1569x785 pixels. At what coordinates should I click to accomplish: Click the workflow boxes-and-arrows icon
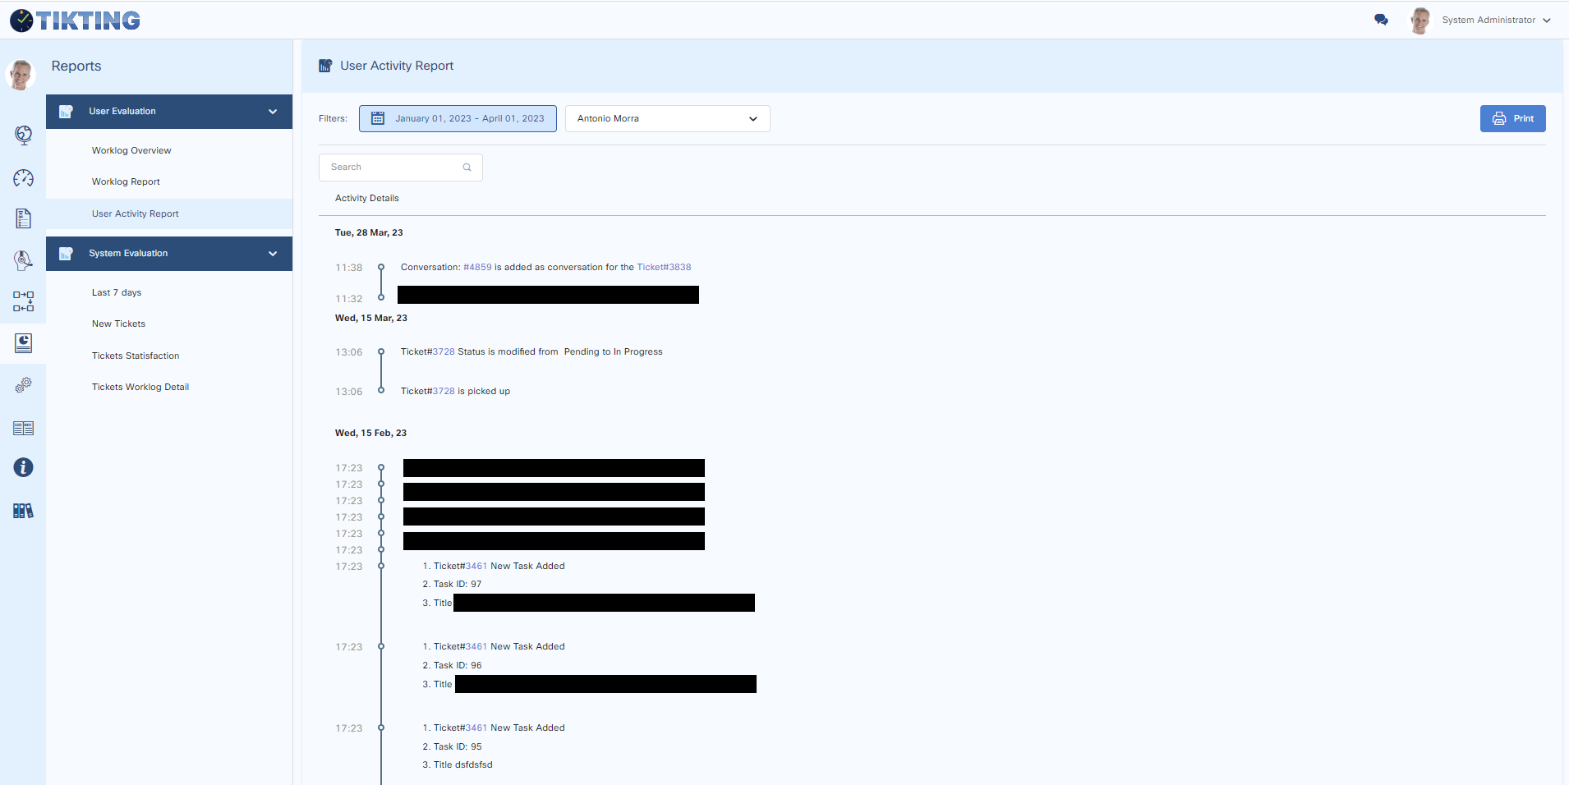point(23,301)
